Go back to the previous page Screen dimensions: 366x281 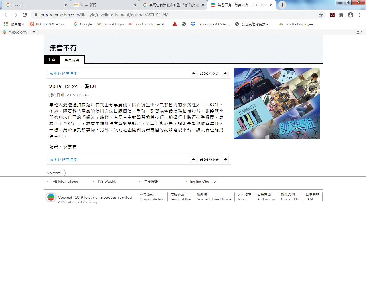tap(6, 15)
